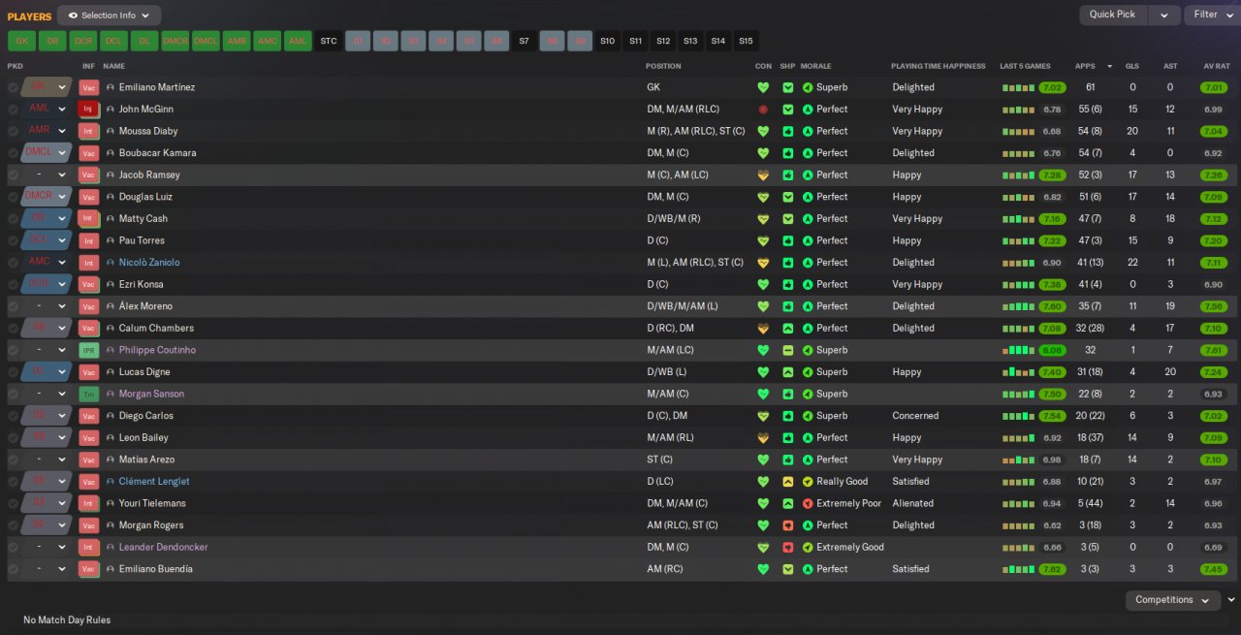1241x635 pixels.
Task: Click Álex Moreno's 7.56 average rating pill
Action: tap(1213, 306)
